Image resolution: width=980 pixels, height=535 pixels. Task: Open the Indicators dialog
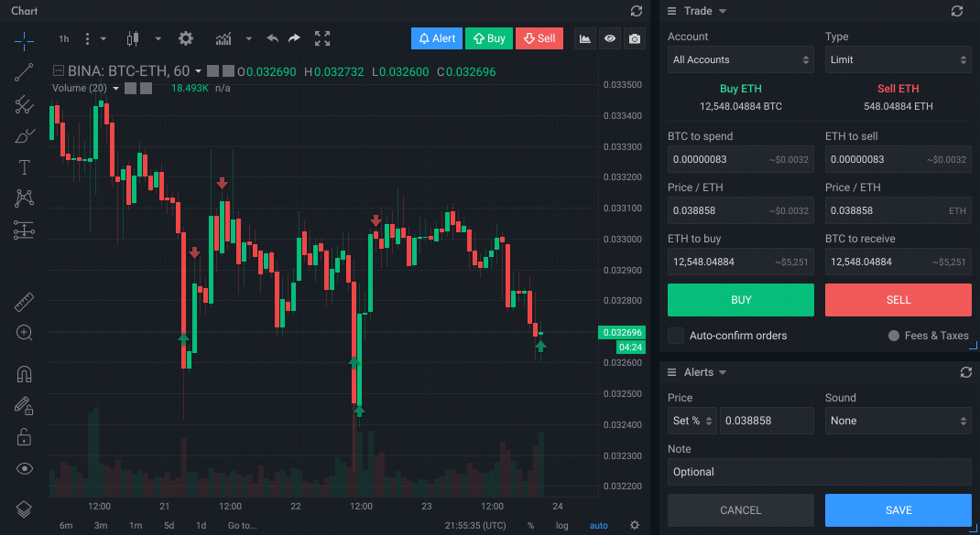pyautogui.click(x=223, y=38)
